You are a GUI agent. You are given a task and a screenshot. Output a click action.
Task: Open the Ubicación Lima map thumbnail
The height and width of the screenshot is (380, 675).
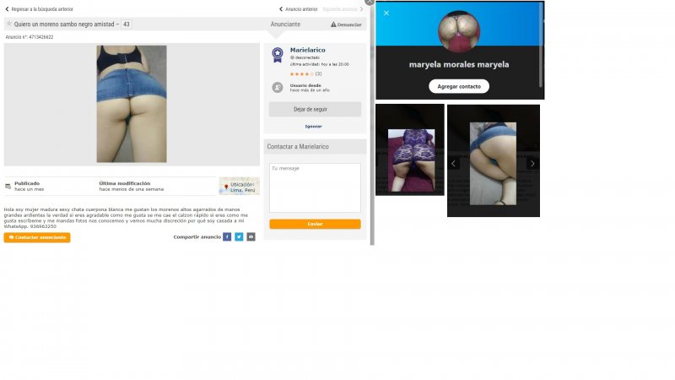tap(239, 186)
